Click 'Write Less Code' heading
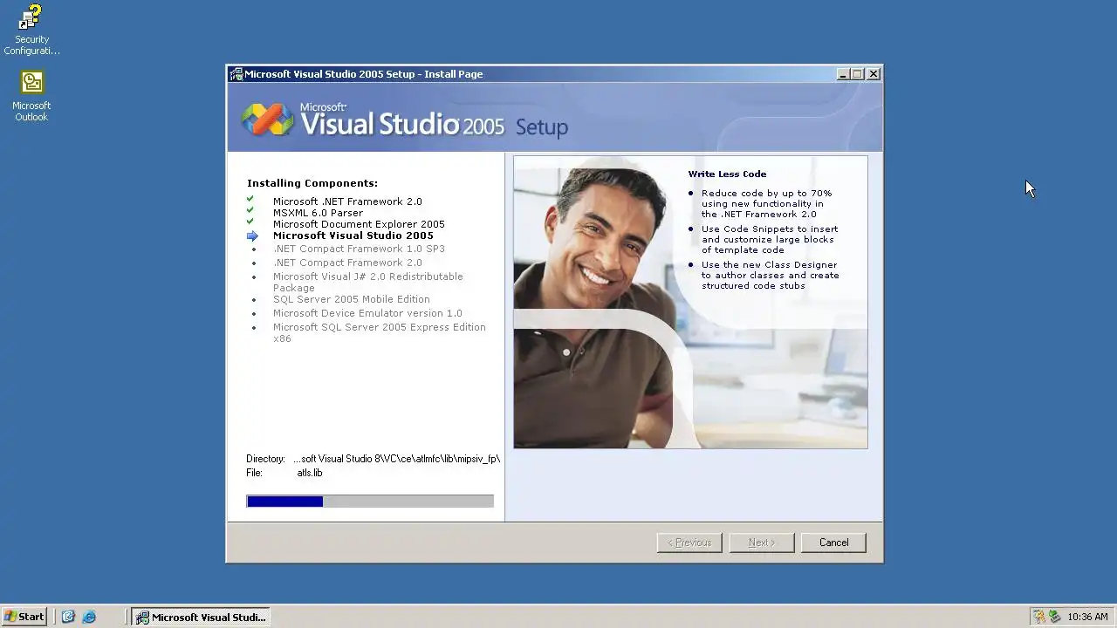 click(727, 174)
